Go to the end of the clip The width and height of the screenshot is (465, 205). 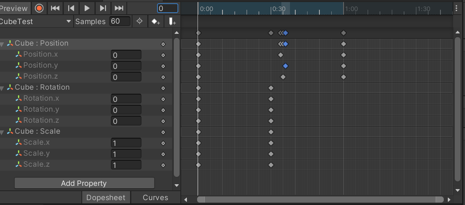coord(119,8)
